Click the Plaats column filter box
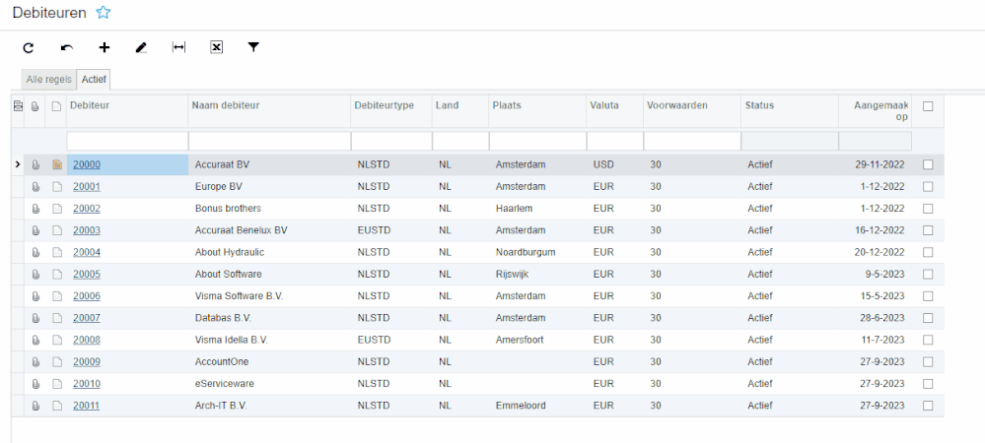This screenshot has width=985, height=443. (x=536, y=142)
